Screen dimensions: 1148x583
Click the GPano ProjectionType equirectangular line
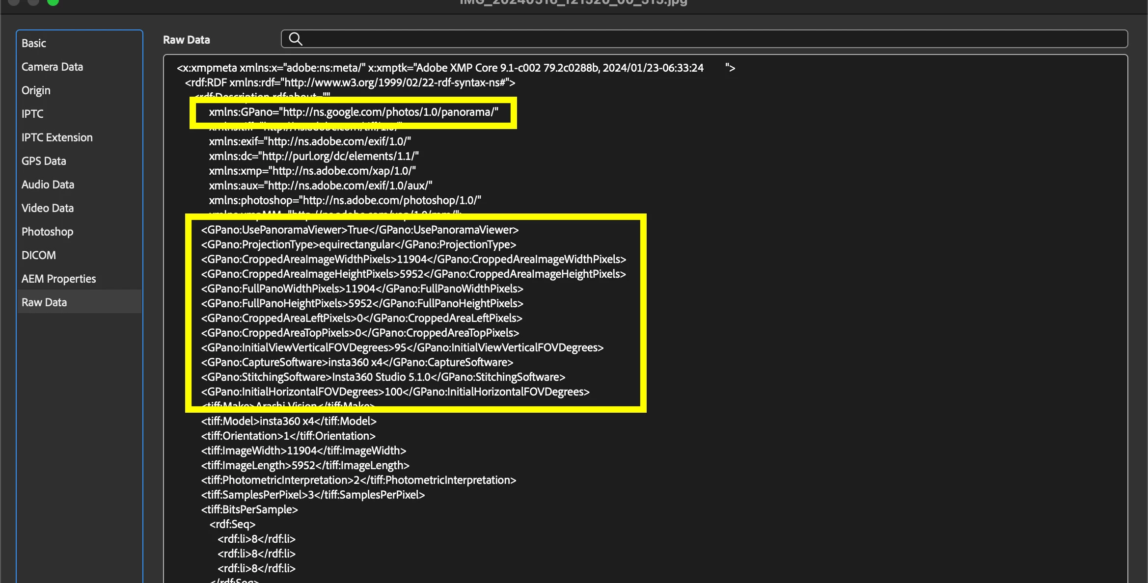(358, 244)
